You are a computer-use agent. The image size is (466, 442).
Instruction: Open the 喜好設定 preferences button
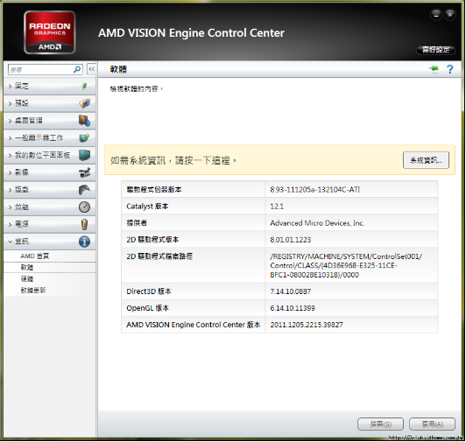436,50
